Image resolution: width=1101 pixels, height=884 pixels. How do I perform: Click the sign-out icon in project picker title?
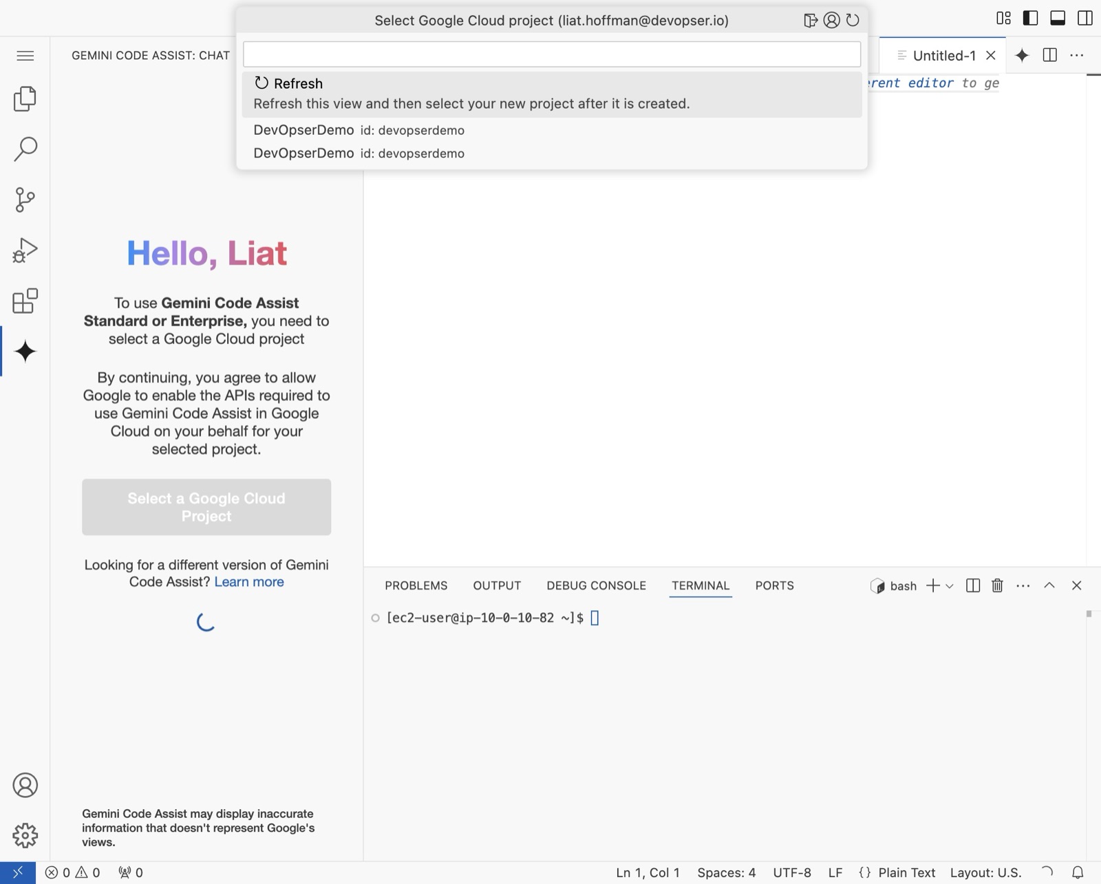[811, 20]
